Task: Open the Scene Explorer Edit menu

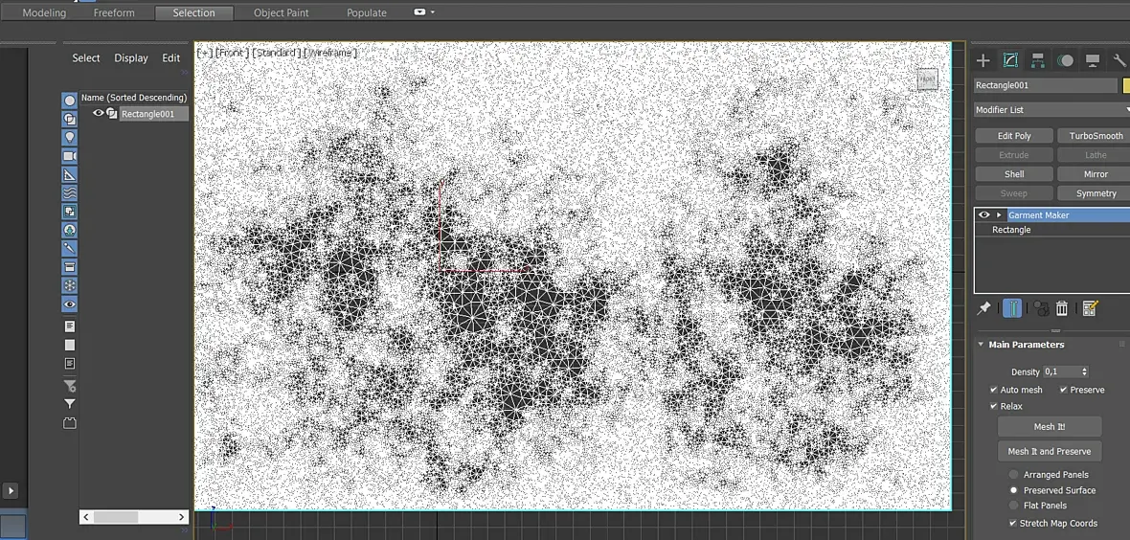Action: 170,58
